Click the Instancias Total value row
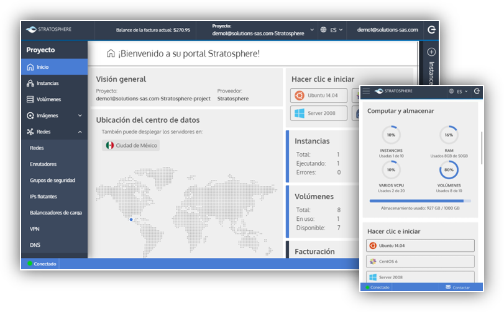Viewport: 504px width, 312px height. click(x=318, y=154)
